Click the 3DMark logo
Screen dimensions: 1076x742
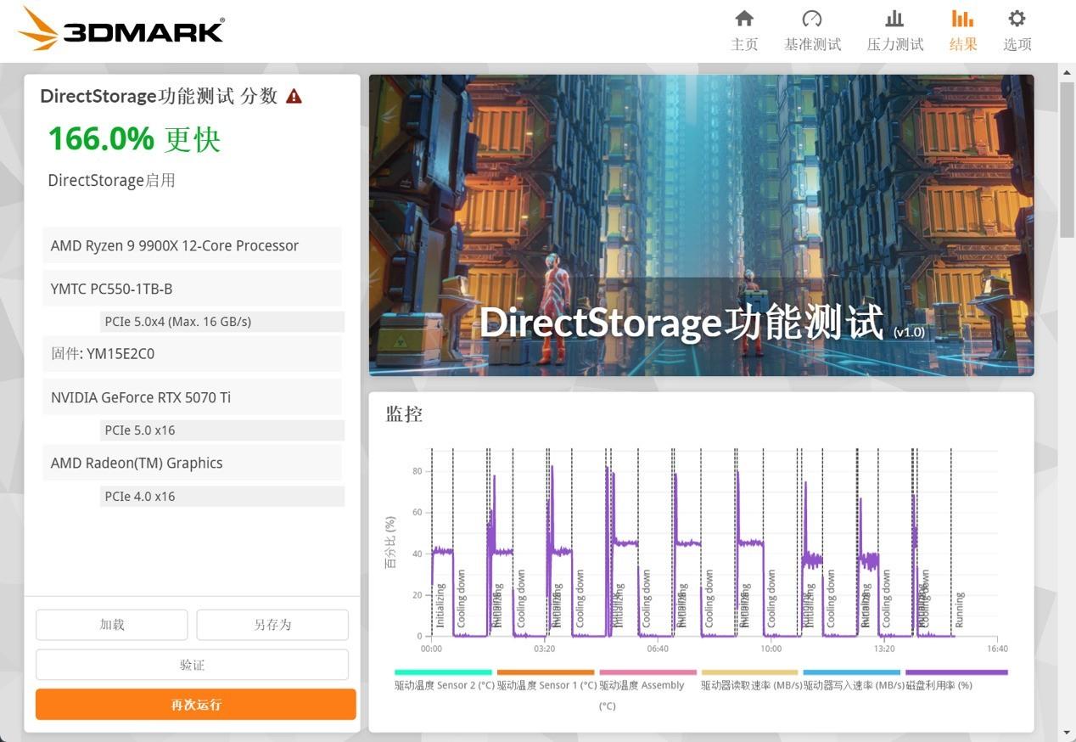click(x=120, y=30)
